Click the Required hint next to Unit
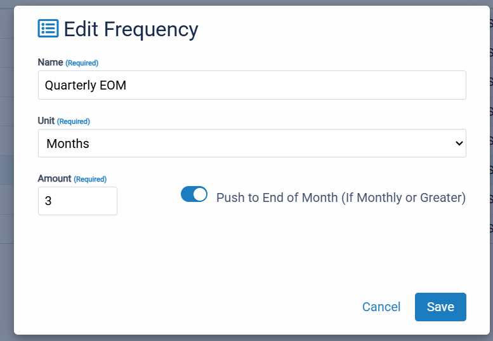Viewport: 493px width, 341px height. click(x=73, y=121)
